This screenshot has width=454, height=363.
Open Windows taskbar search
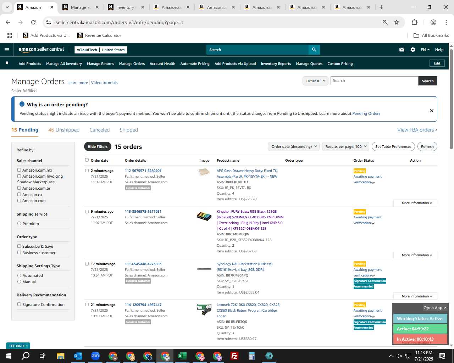pos(26,356)
